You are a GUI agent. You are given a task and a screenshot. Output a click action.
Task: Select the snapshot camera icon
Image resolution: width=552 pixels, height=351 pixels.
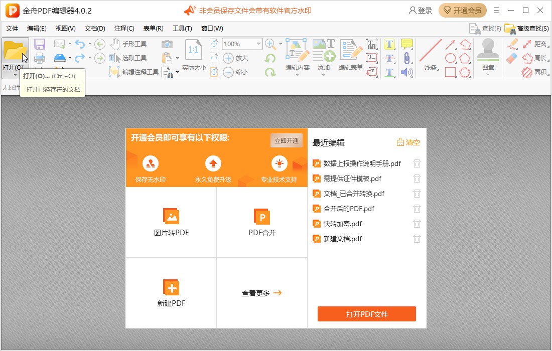pos(167,44)
